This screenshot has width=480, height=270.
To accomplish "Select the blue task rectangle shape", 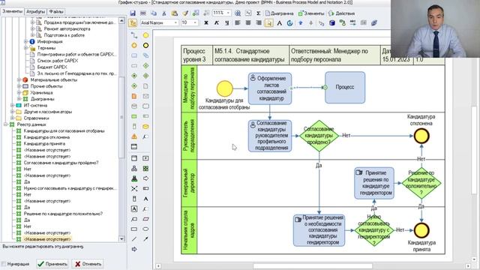I will 134,55.
